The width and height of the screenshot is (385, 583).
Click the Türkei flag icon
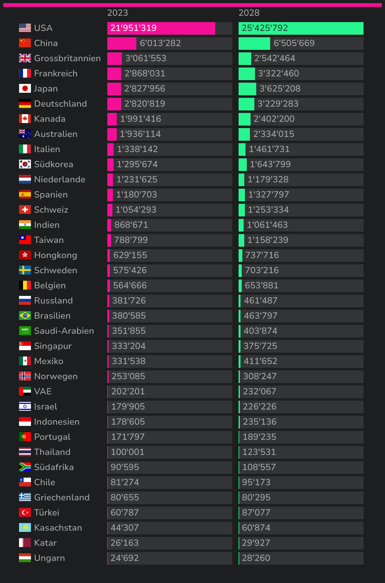click(x=25, y=513)
